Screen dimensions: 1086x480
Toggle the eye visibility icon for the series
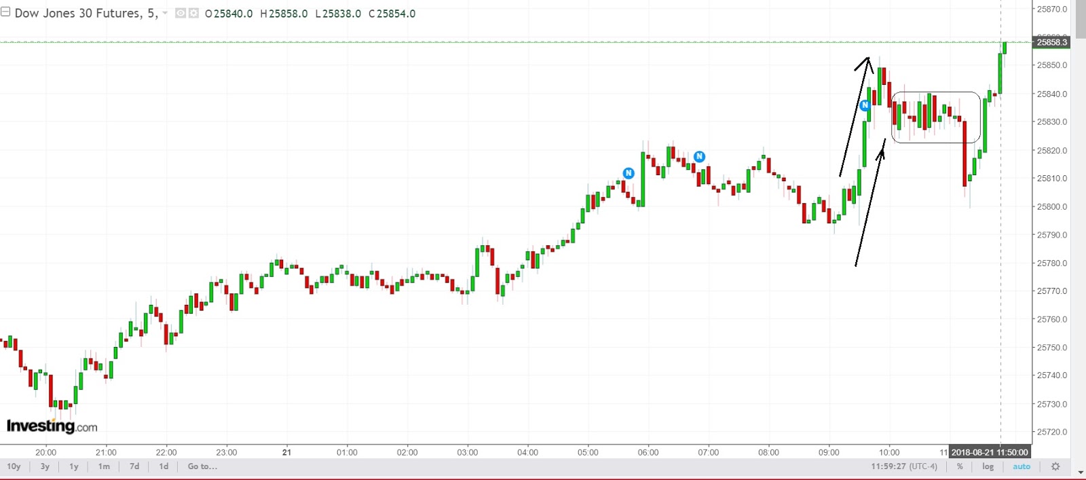click(181, 13)
